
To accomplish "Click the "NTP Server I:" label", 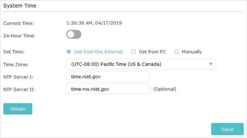I will (x=18, y=77).
